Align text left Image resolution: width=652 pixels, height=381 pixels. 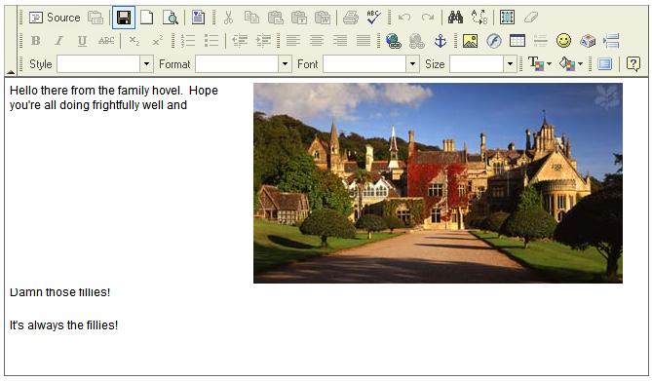(x=293, y=41)
